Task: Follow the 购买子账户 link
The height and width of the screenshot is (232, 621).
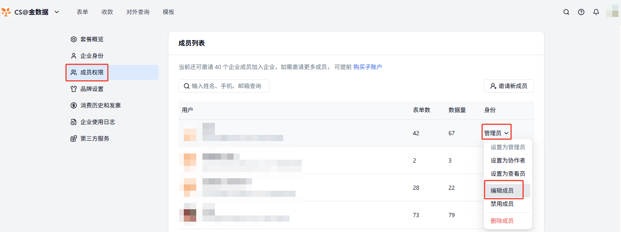Action: coord(368,67)
